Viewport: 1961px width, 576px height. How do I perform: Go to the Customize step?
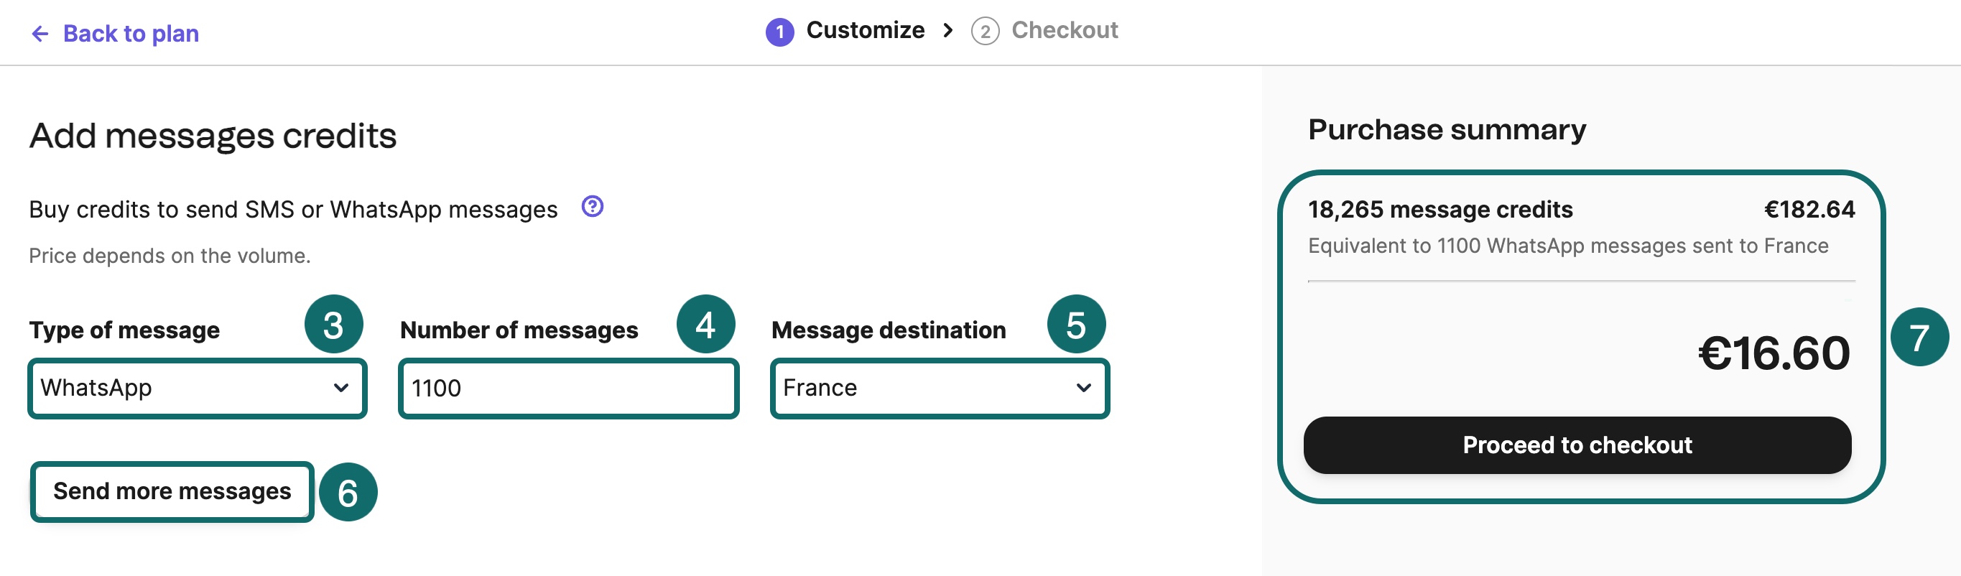point(865,30)
